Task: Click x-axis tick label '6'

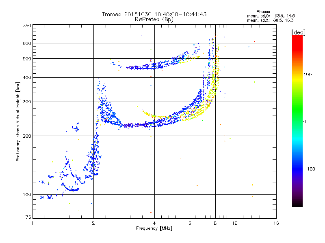Action: point(190,223)
